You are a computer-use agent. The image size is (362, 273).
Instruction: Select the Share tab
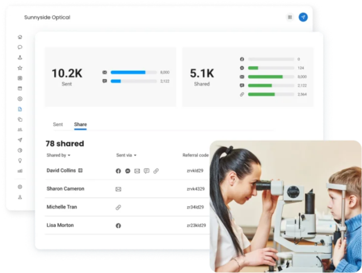pos(80,124)
